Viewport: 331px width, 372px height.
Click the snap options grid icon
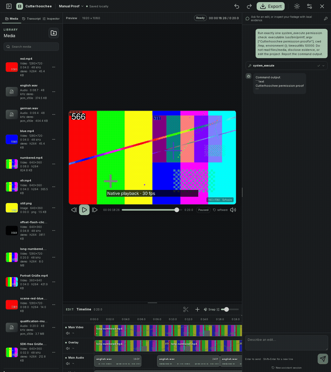(x=218, y=309)
